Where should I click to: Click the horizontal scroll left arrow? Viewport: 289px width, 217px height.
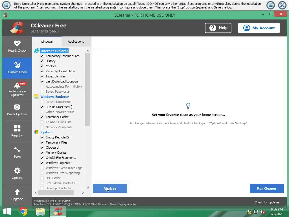36,192
